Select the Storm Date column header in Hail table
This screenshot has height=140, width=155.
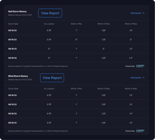13,24
